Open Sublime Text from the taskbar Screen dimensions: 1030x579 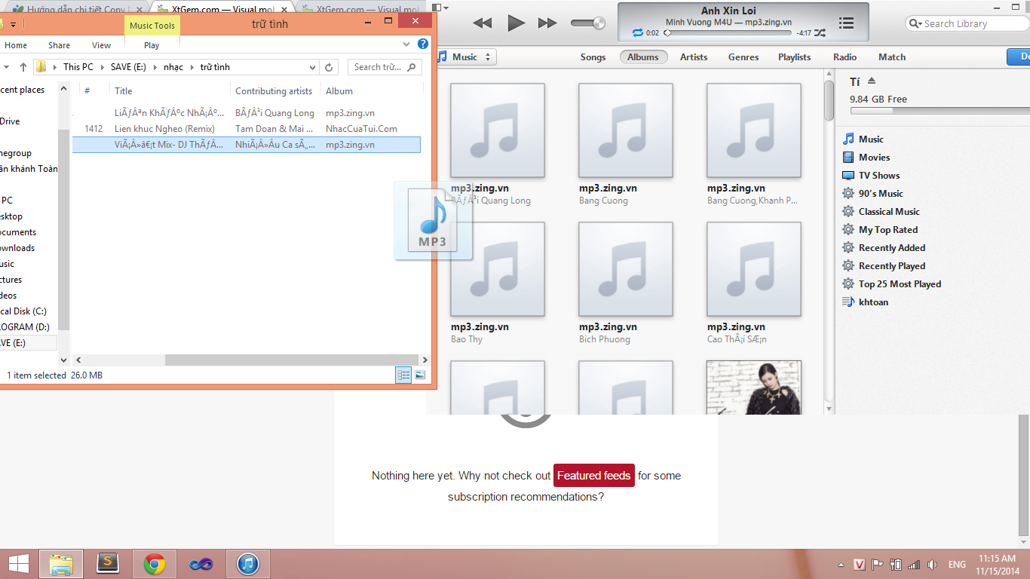pos(108,564)
